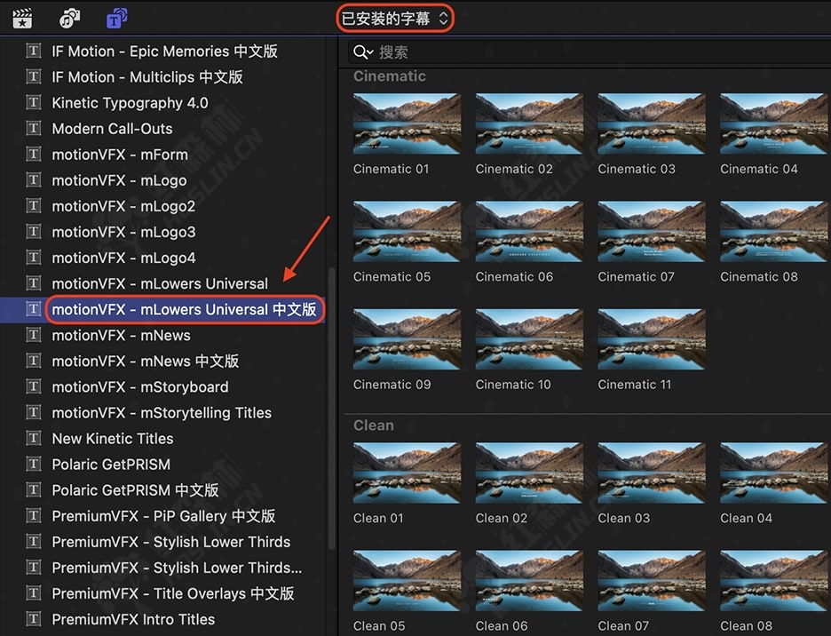This screenshot has width=831, height=636.
Task: Click the title icon beside motionVFX - mStoryboard
Action: coord(34,386)
